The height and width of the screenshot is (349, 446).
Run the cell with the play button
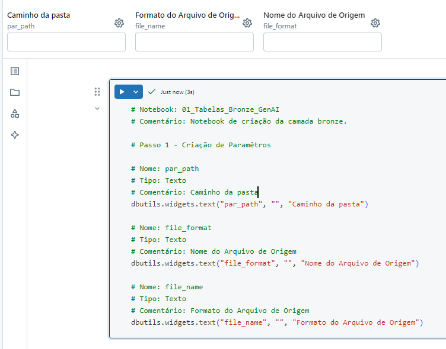point(122,92)
